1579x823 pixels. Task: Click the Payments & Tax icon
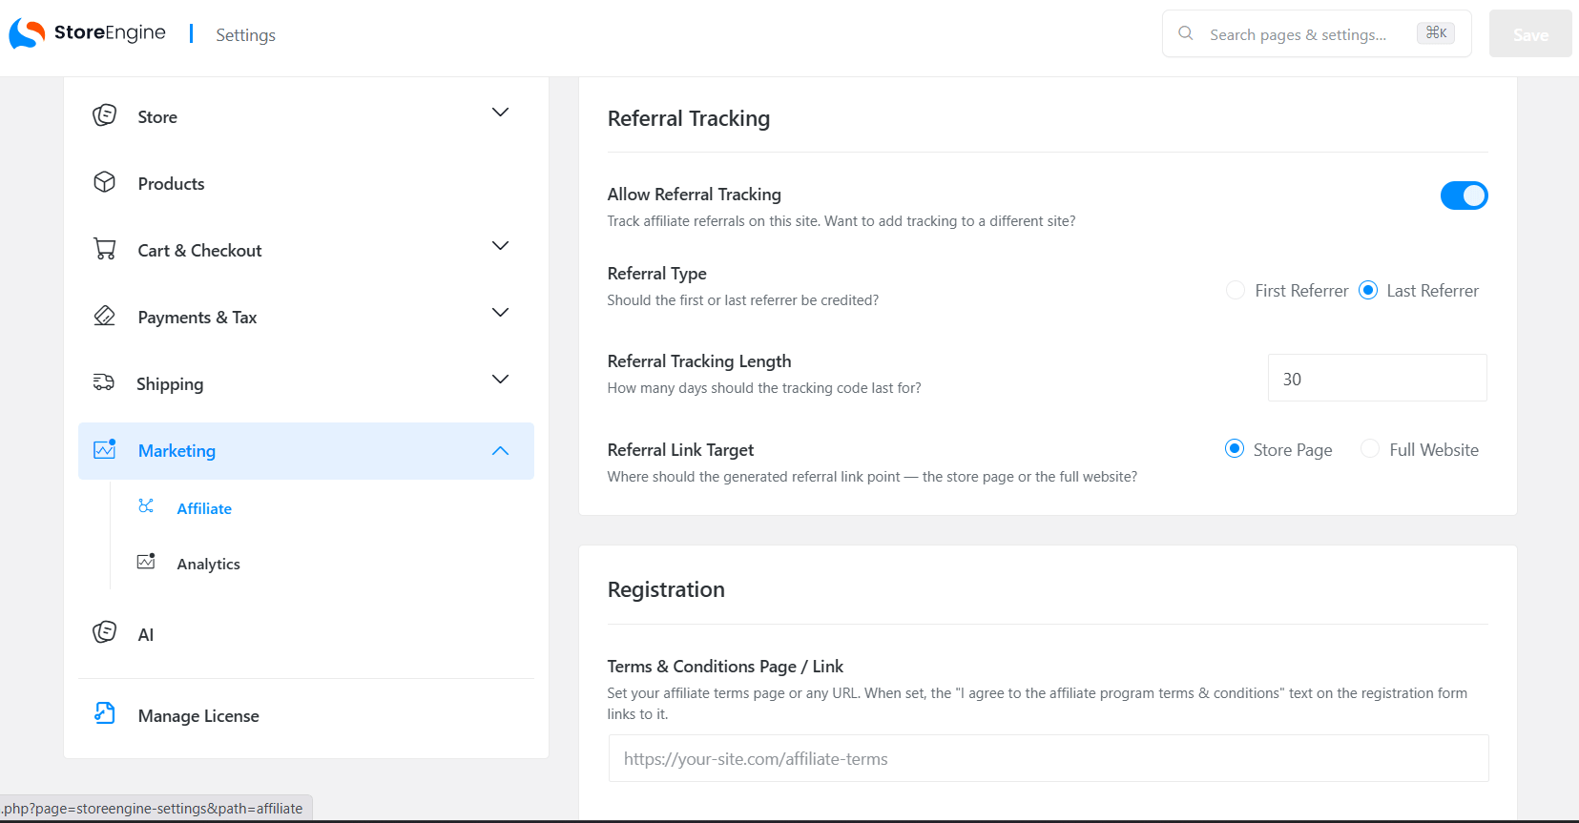click(x=105, y=316)
